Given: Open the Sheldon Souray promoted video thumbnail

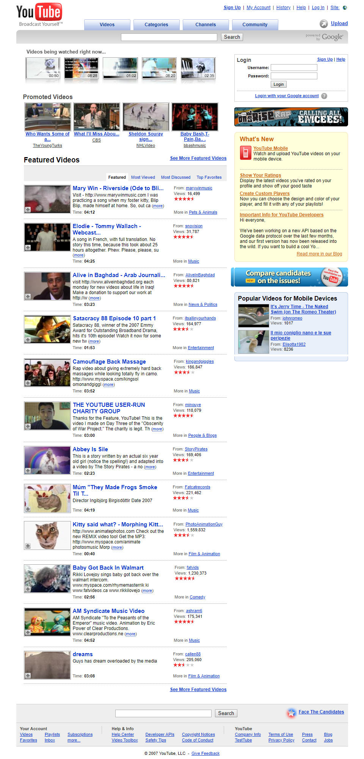Looking at the screenshot, I should coord(146,117).
